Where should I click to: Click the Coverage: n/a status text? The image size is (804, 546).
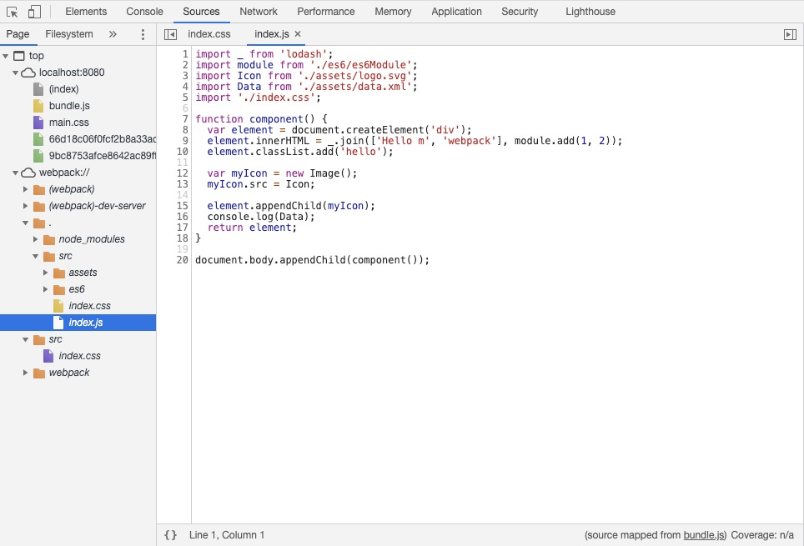tap(762, 534)
